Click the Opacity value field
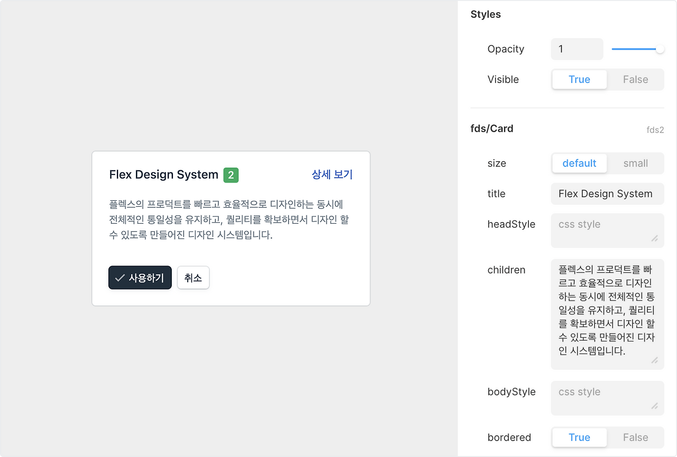677x457 pixels. coord(577,49)
